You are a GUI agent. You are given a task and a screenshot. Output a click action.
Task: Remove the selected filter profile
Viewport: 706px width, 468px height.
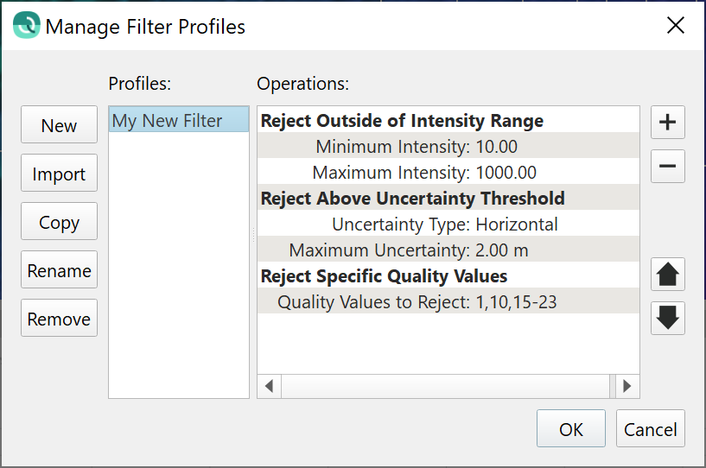click(x=59, y=319)
